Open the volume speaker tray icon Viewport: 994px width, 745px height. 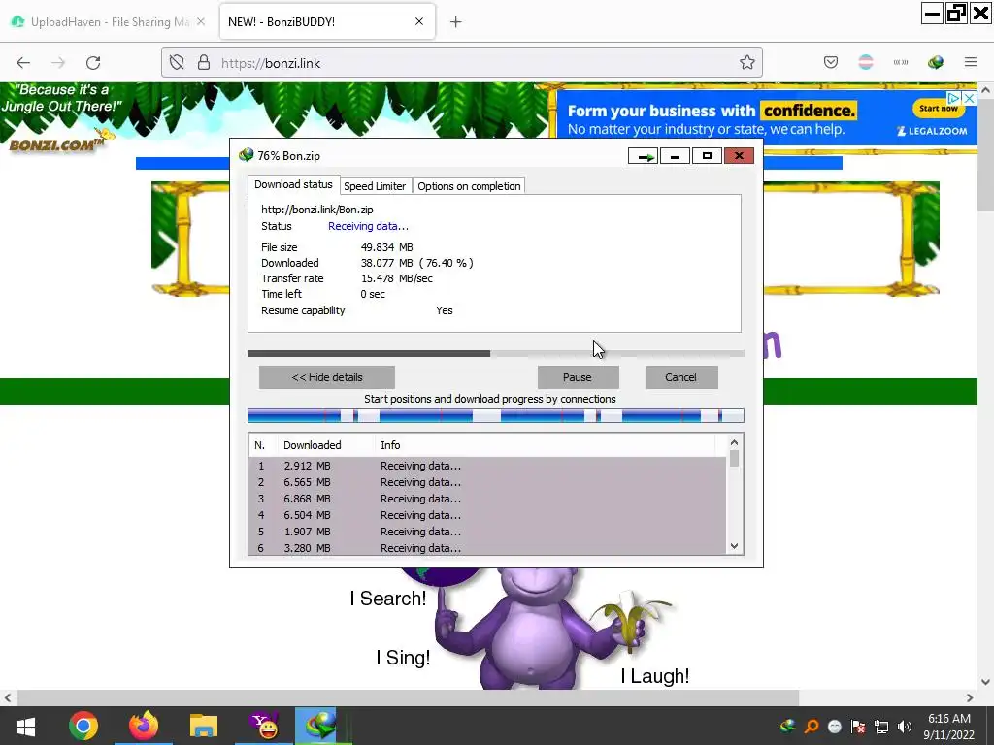(905, 726)
